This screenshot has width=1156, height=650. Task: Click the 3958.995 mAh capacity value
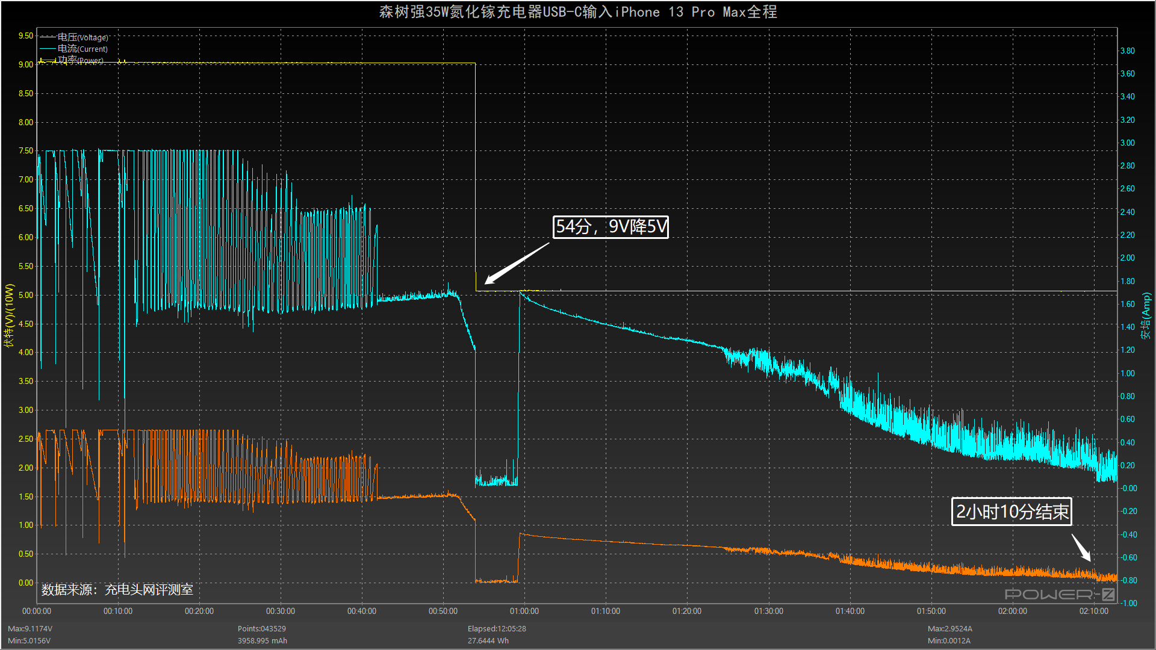263,640
